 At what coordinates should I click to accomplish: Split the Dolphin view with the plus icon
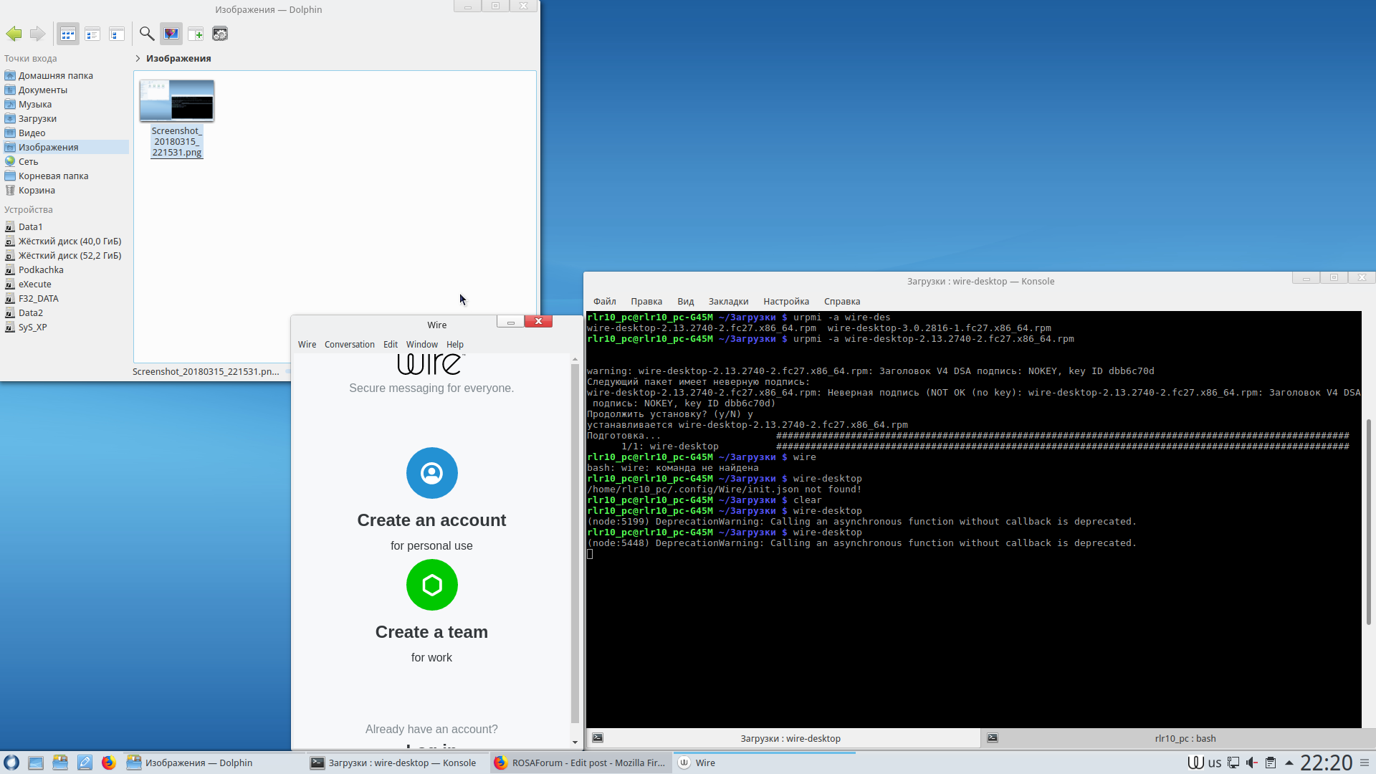click(x=196, y=34)
